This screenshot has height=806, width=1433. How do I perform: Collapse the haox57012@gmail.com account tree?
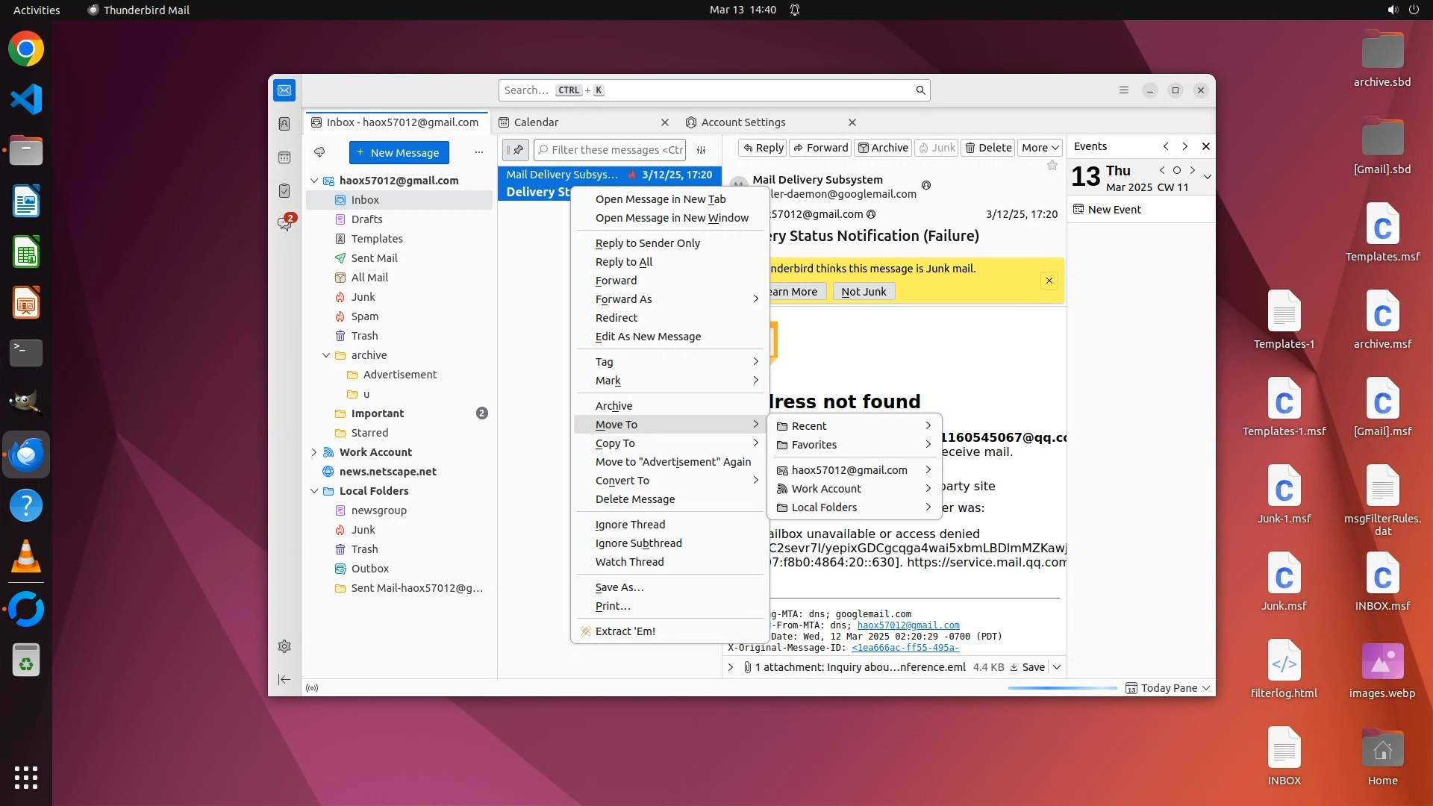tap(314, 181)
